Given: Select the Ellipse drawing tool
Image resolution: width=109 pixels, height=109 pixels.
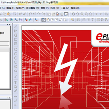Looking at the screenshot, I should point(16,71).
